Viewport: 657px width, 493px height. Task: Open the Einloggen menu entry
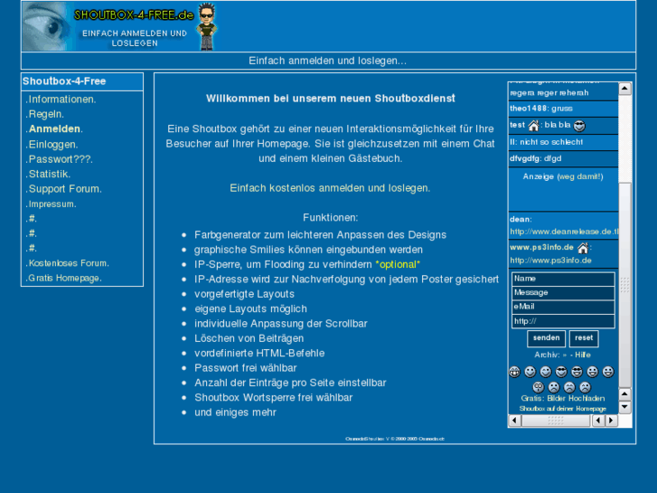pos(52,145)
